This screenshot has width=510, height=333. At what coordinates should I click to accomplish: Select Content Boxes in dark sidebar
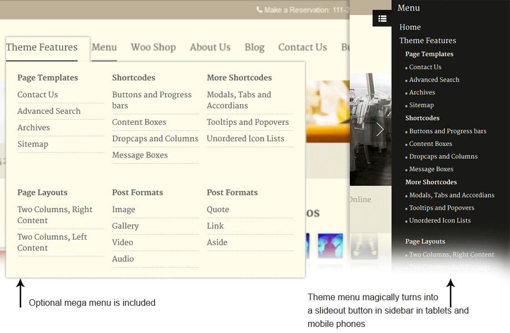click(x=431, y=144)
